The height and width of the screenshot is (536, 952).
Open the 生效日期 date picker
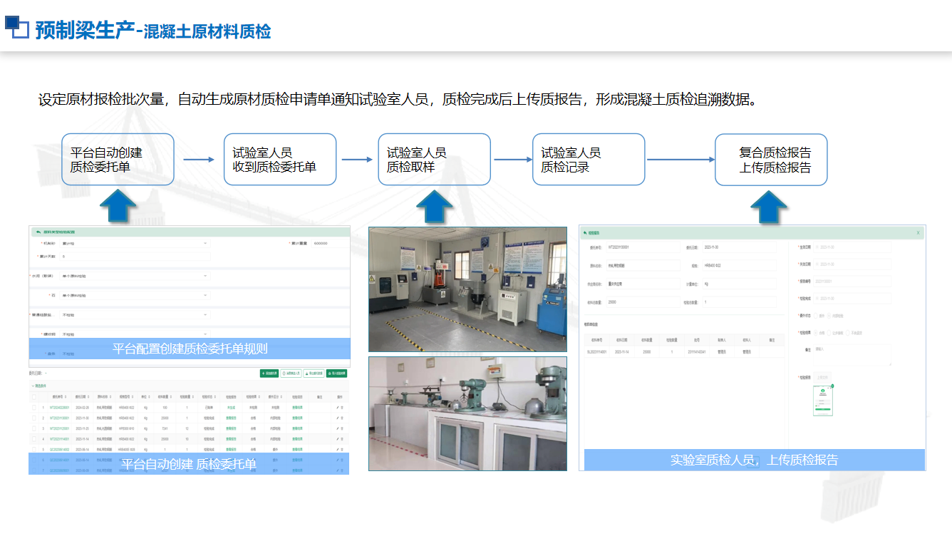pos(853,247)
